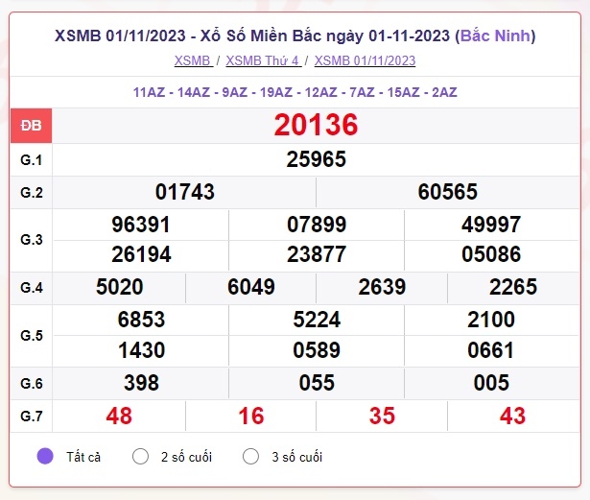Select the '3 số cuối' radio option

[250, 456]
